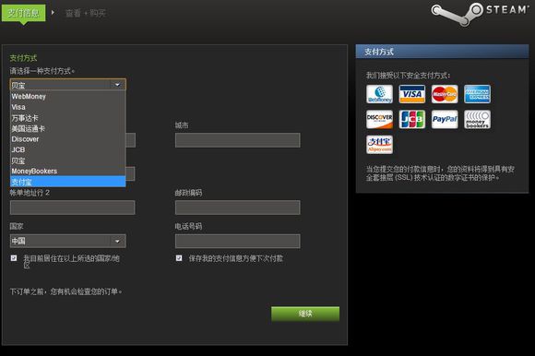This screenshot has height=356, width=535.
Task: Switch to the 支付信息 step tab
Action: coord(24,13)
